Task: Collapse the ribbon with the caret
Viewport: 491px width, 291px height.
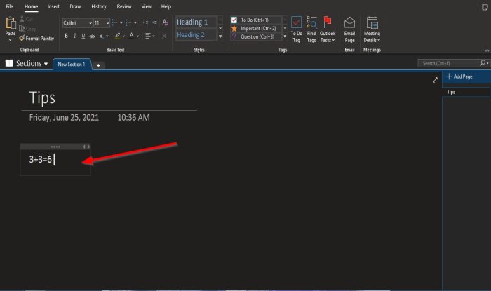Action: [x=487, y=50]
